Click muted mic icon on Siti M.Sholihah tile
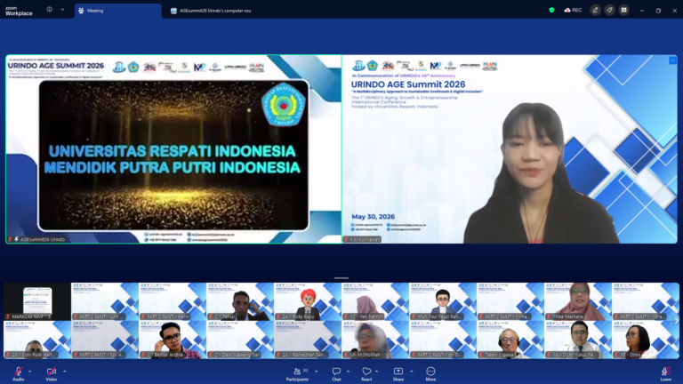The image size is (683, 384). pos(346,355)
